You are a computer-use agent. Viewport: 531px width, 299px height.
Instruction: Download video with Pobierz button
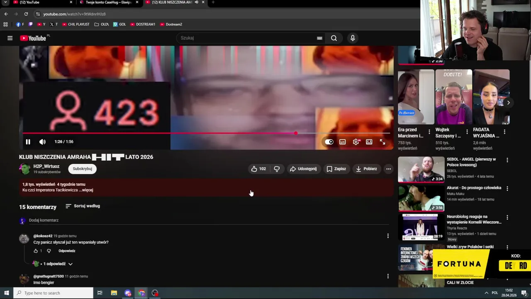pos(366,169)
